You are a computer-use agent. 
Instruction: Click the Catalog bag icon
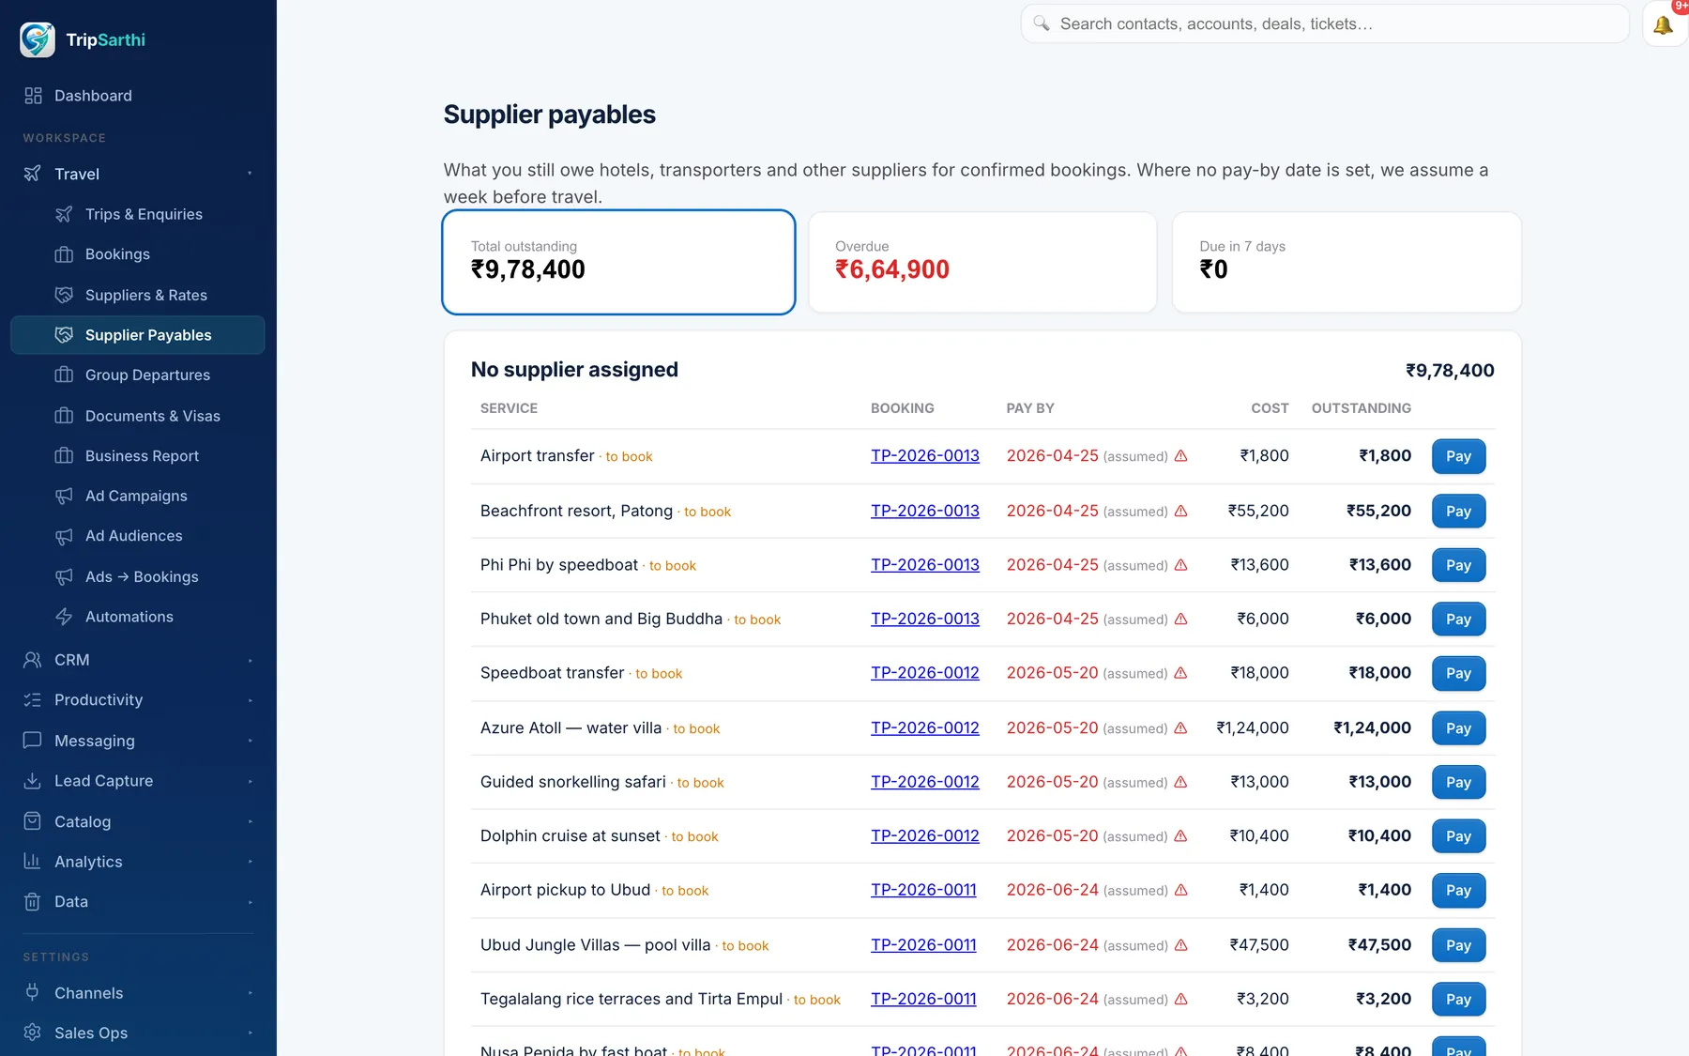[33, 821]
